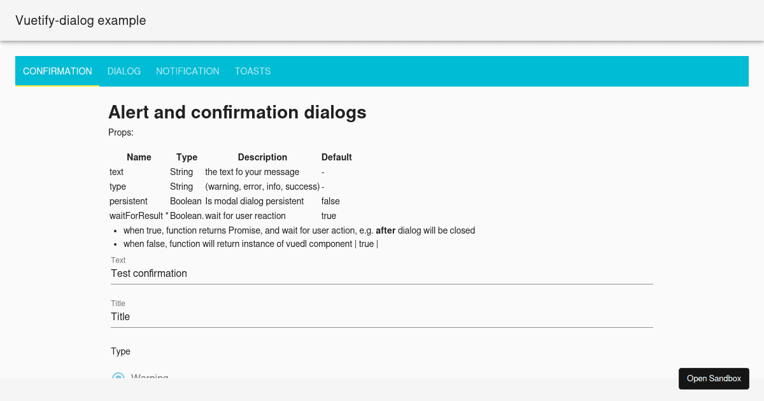Click the waitForResult table row
This screenshot has height=401, width=764.
click(138, 216)
